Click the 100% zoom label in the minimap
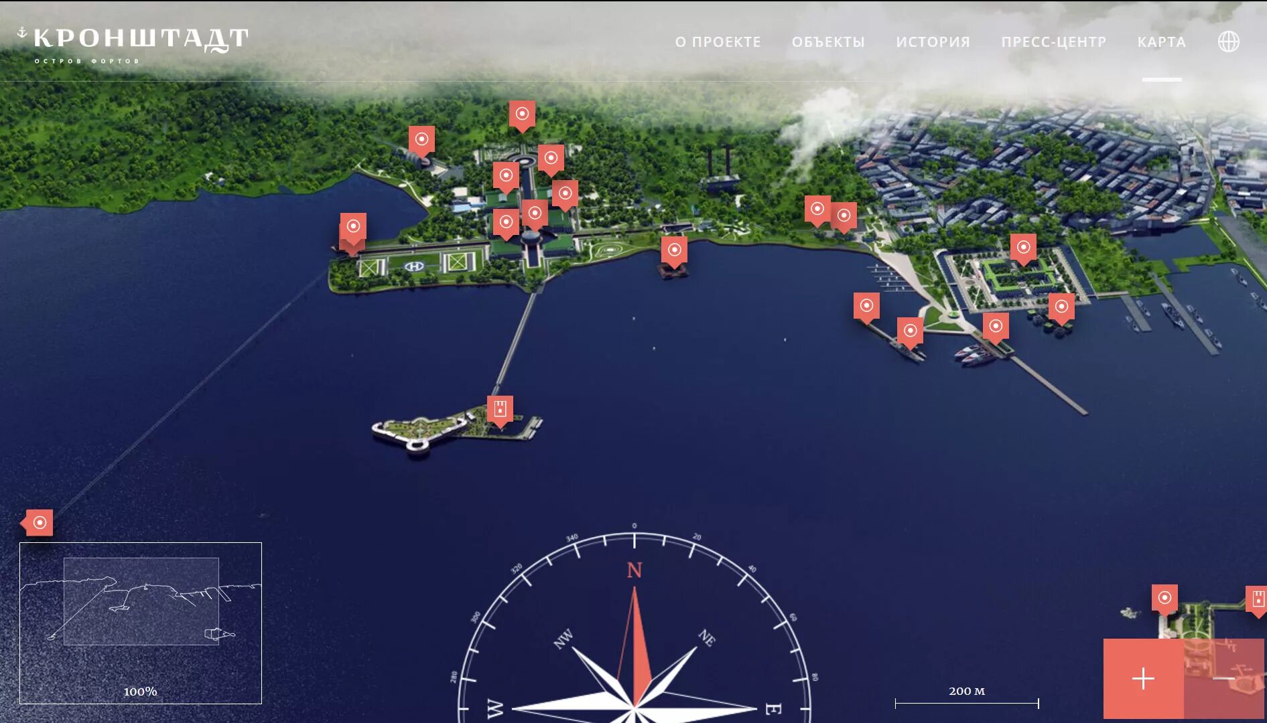The width and height of the screenshot is (1267, 723). (x=140, y=692)
